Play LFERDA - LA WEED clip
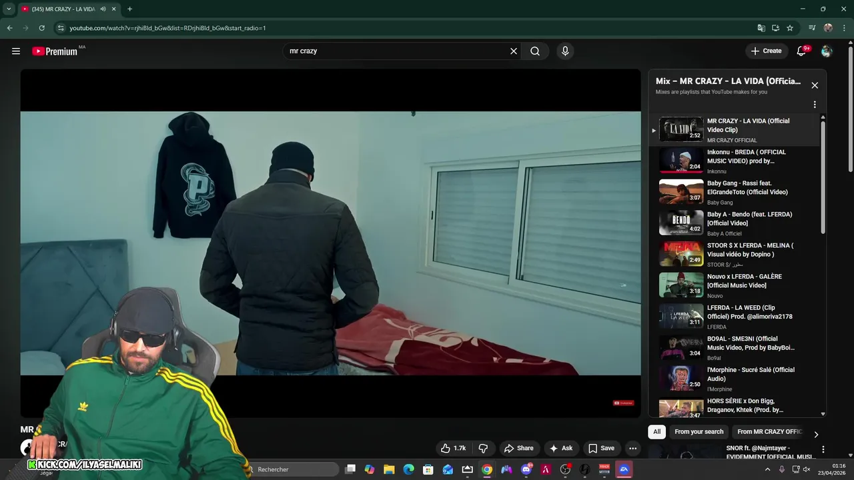 coord(734,317)
